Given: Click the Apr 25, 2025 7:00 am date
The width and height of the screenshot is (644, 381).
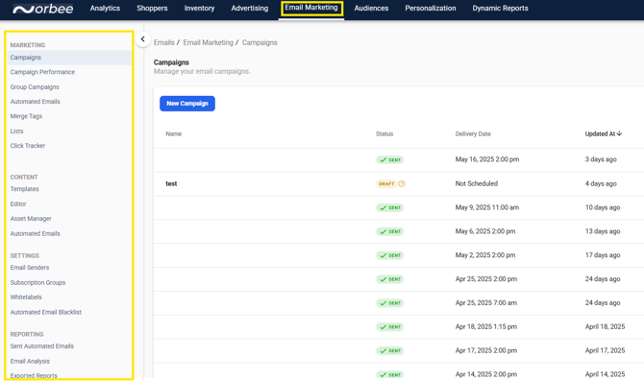Looking at the screenshot, I should click(x=486, y=303).
